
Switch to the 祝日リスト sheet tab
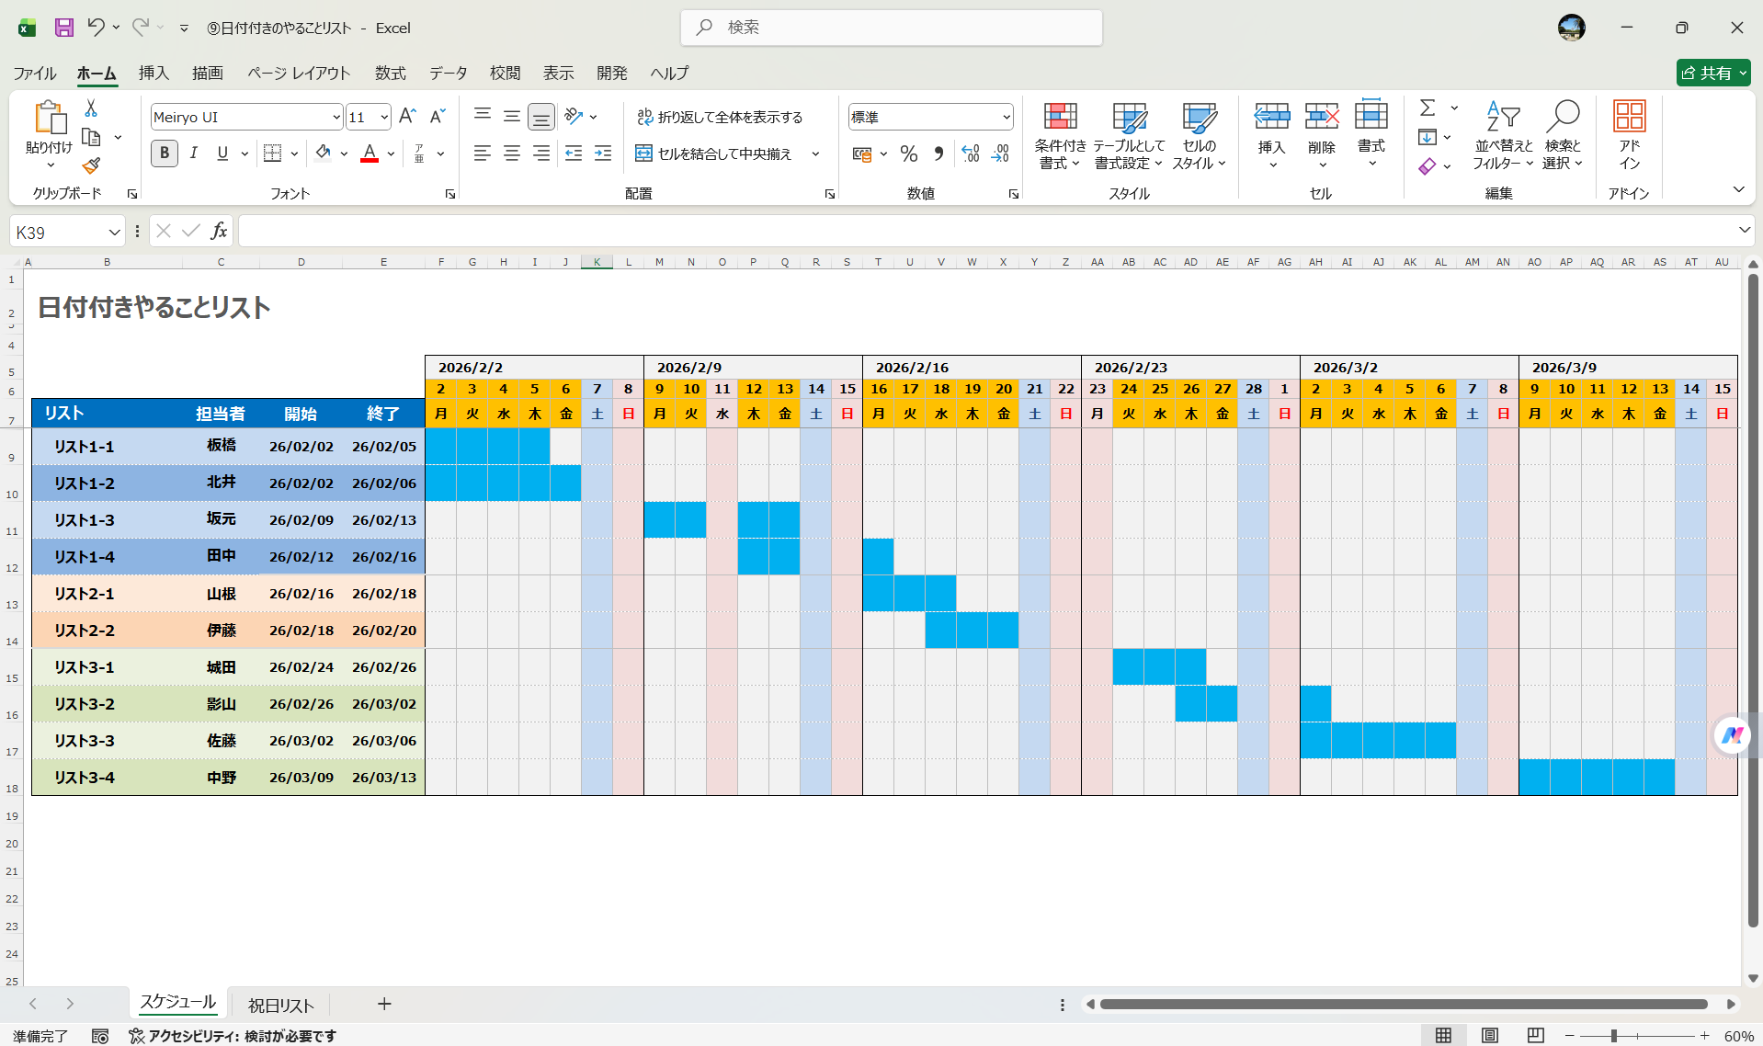click(280, 1005)
